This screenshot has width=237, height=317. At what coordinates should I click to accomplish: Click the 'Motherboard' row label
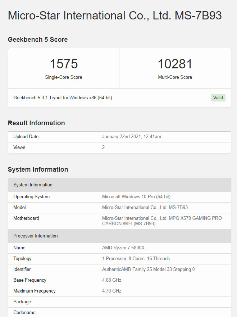pos(26,218)
